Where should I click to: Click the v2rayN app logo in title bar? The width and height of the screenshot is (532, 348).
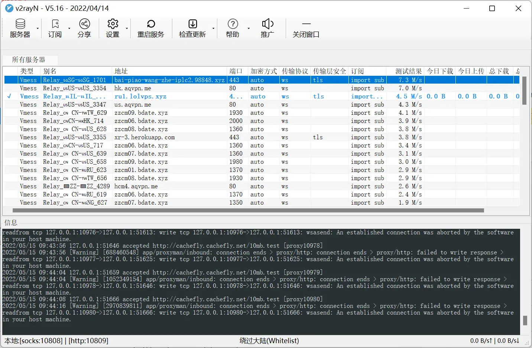[9, 8]
